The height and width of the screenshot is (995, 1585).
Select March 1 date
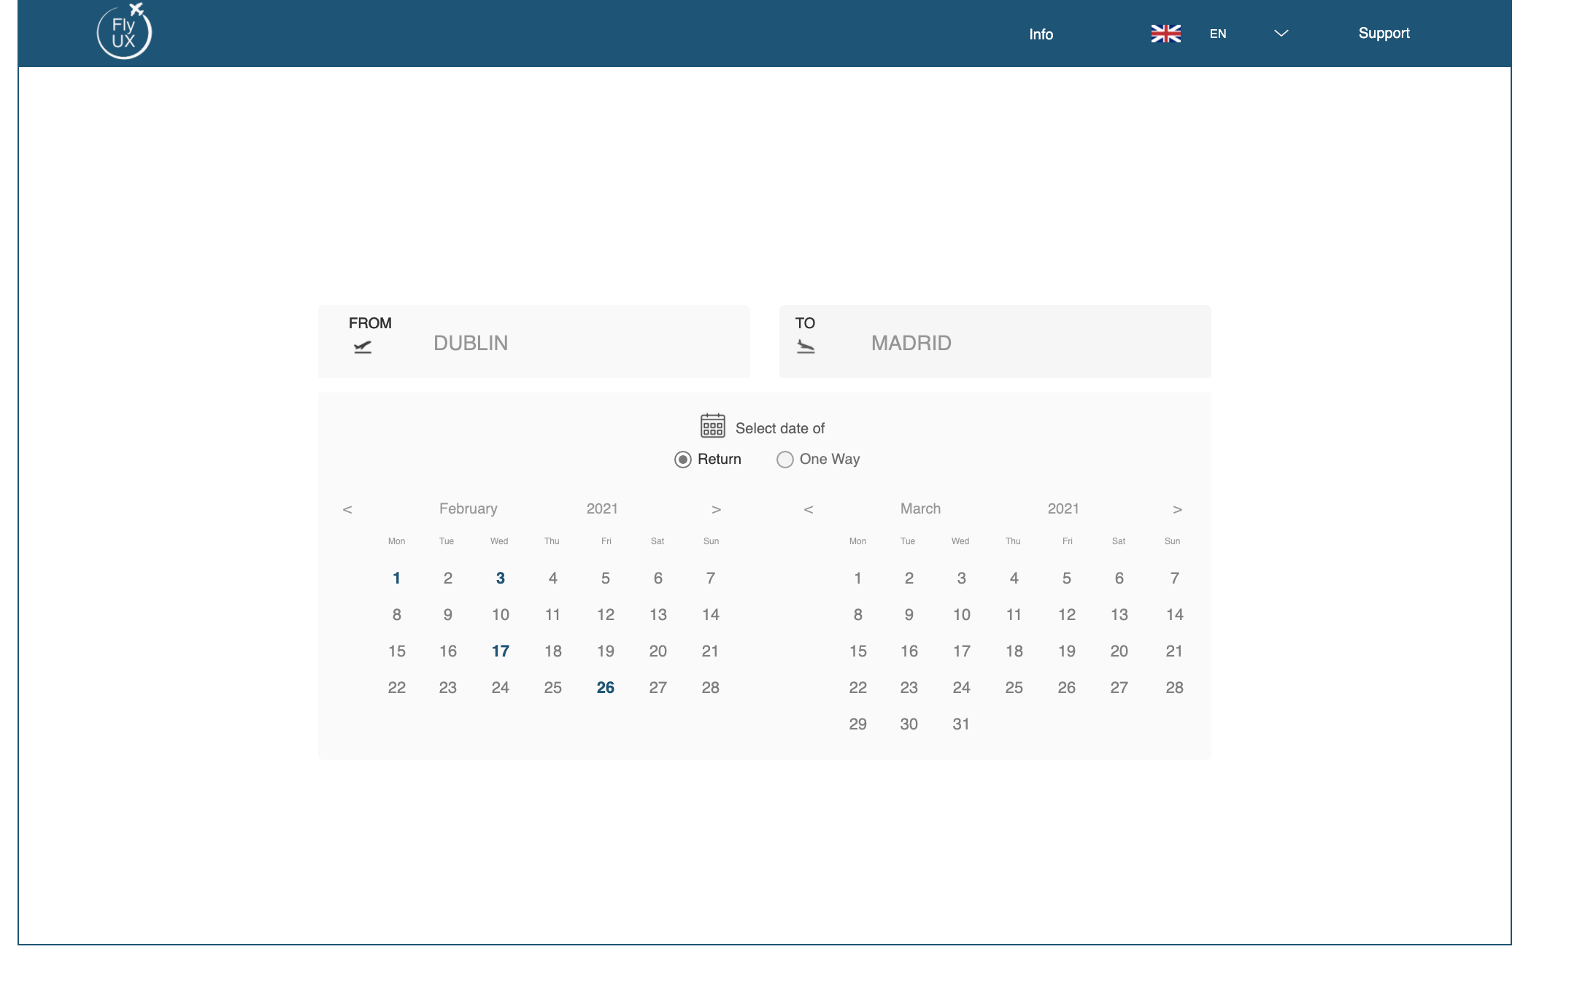pyautogui.click(x=858, y=578)
